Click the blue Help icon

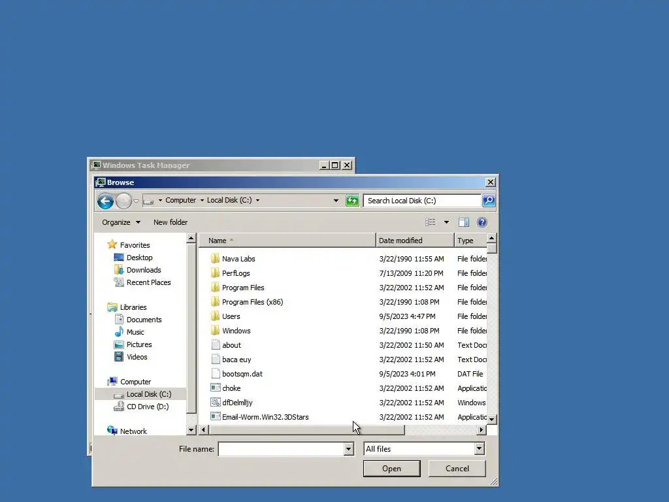[x=482, y=222]
